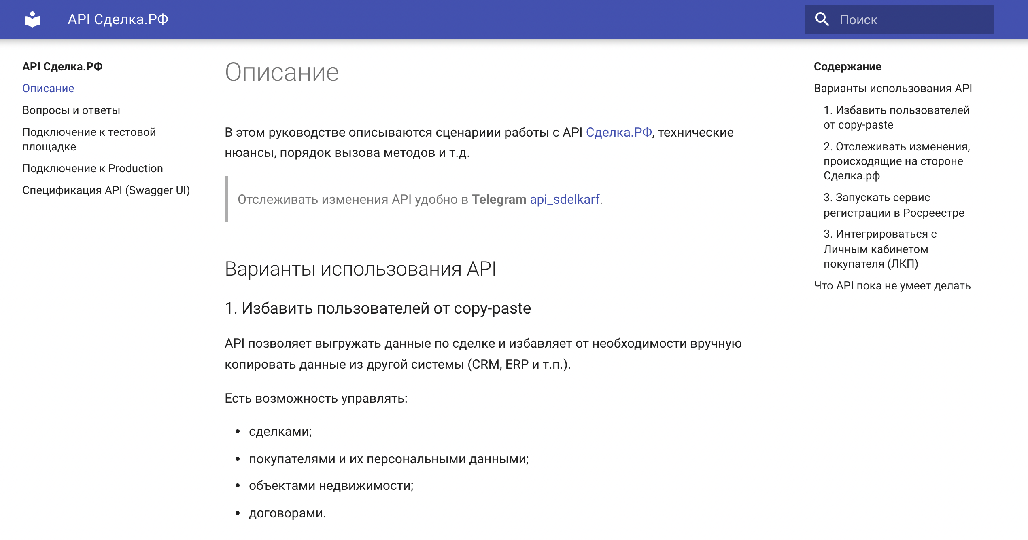This screenshot has height=540, width=1028.
Task: Click the bold word Telegram in the note
Action: click(499, 199)
